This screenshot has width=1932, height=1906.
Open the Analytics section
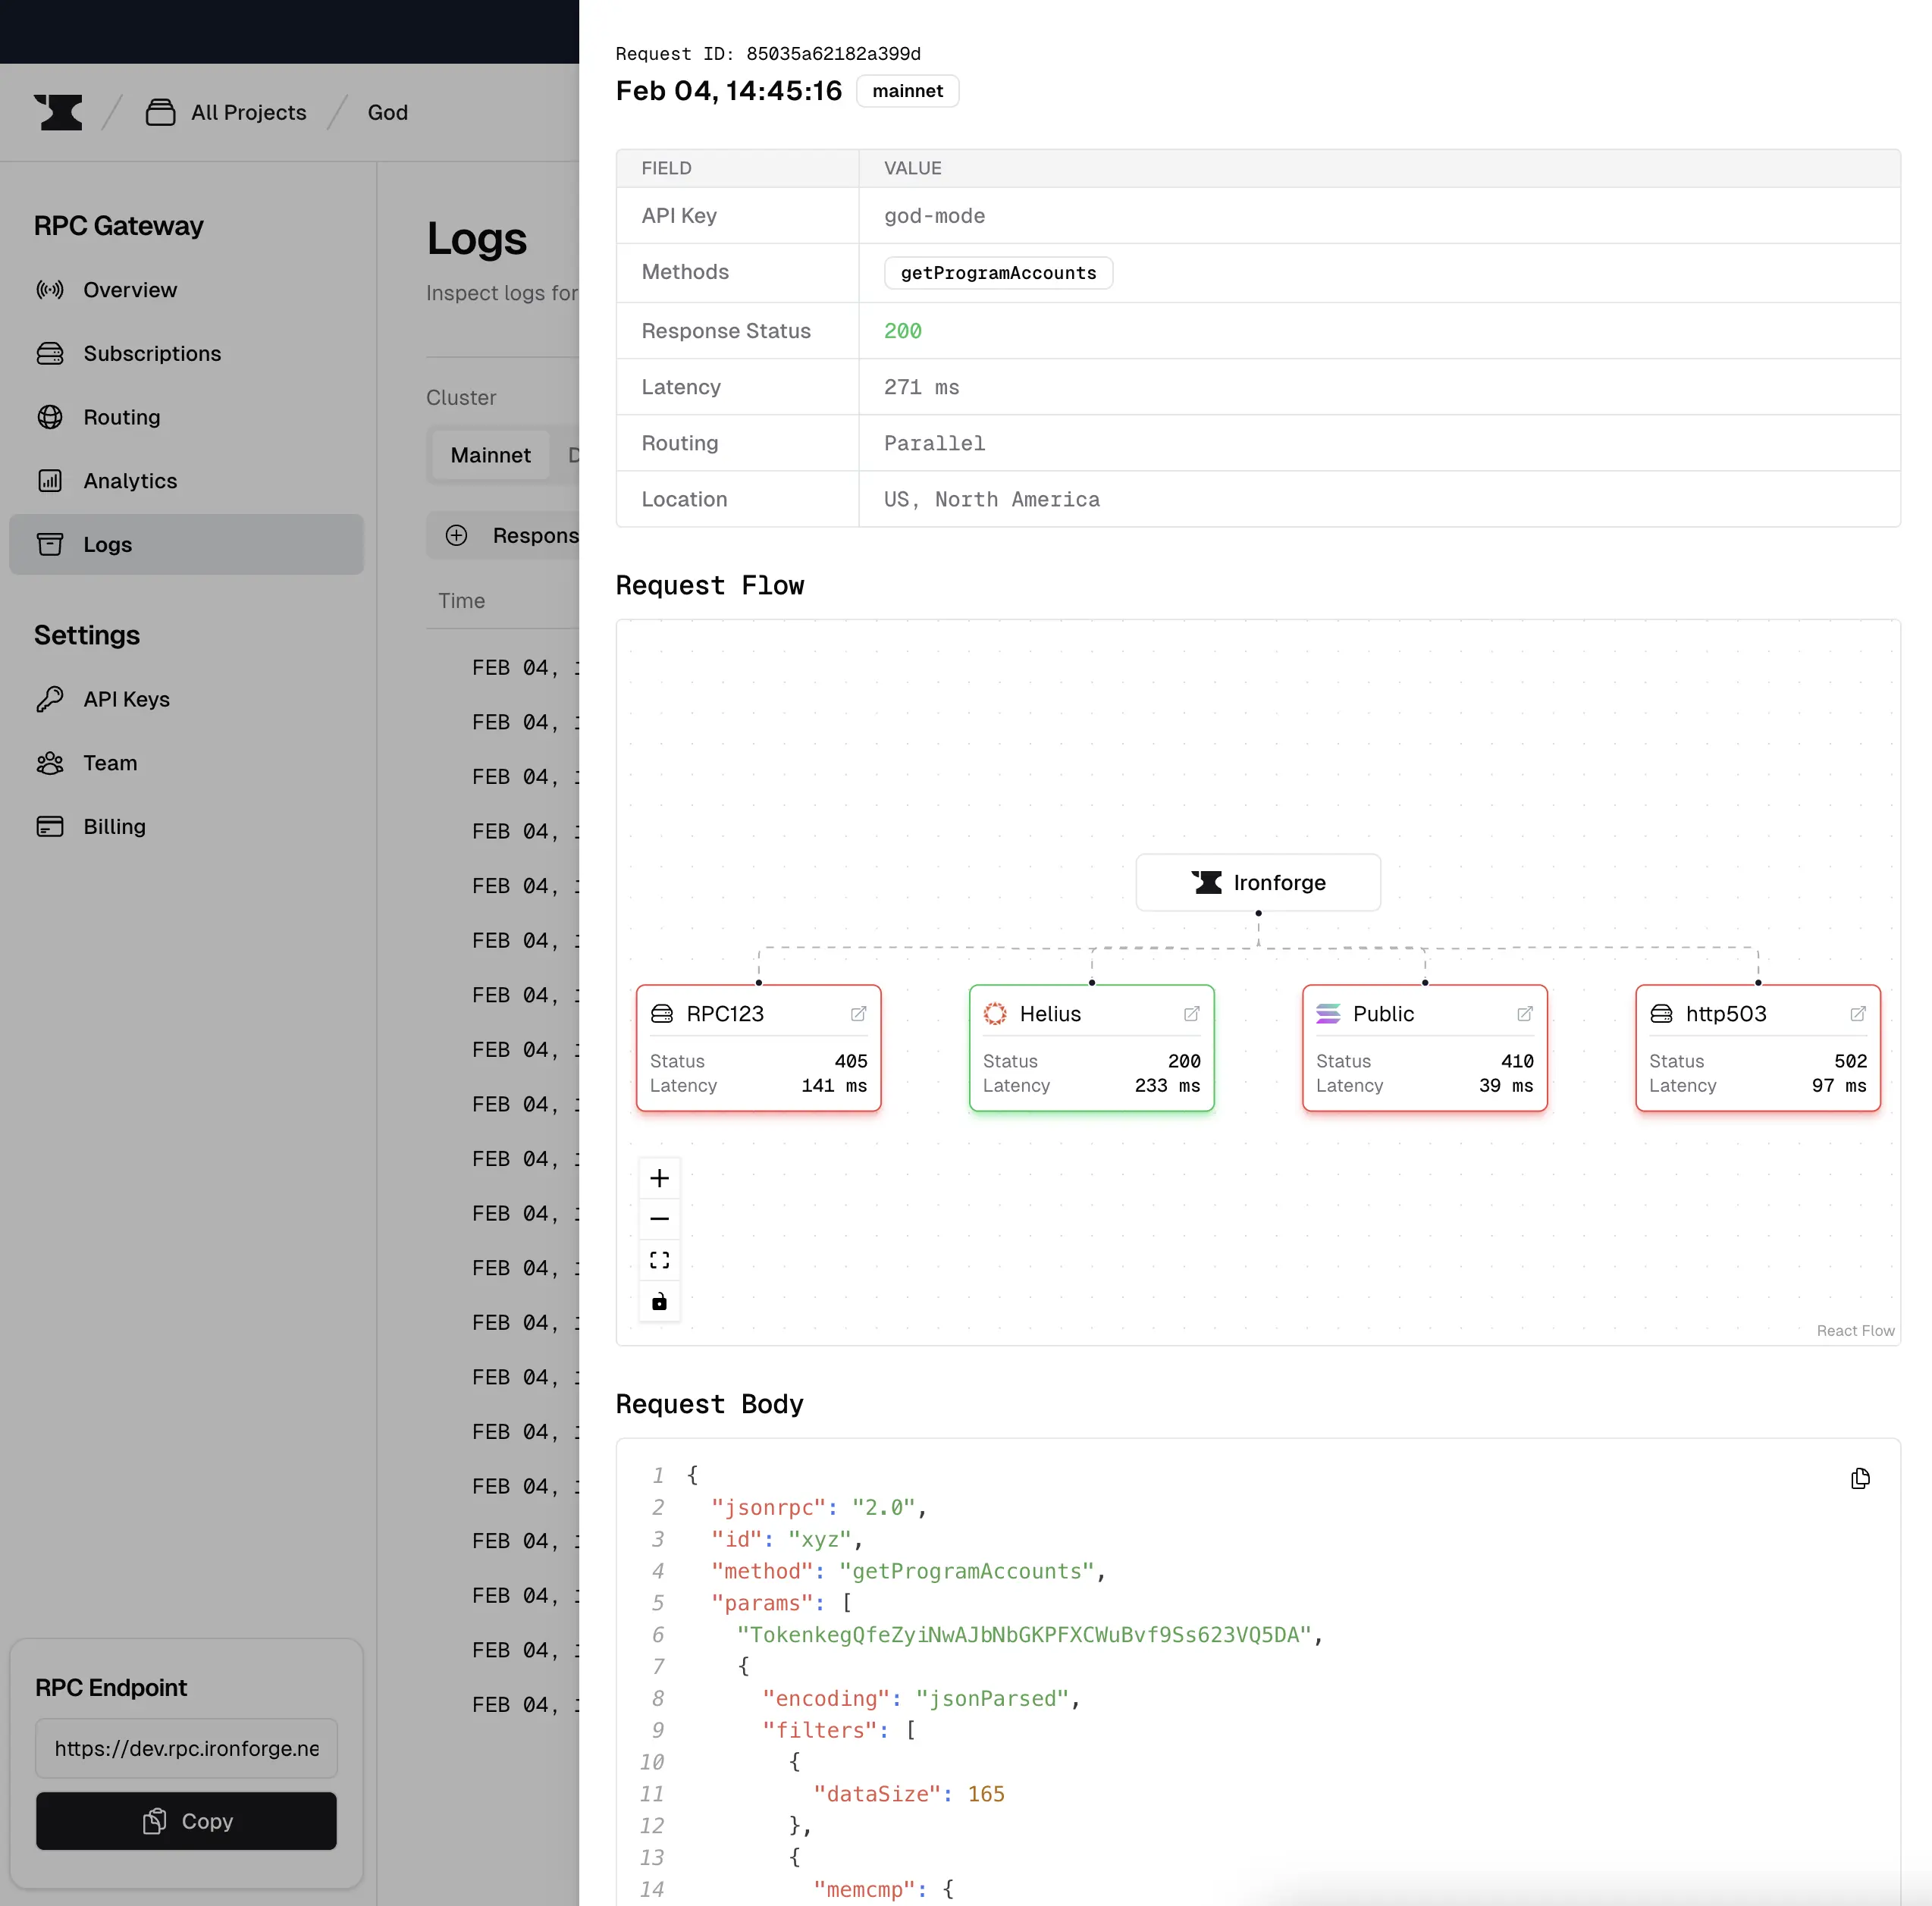coord(130,481)
